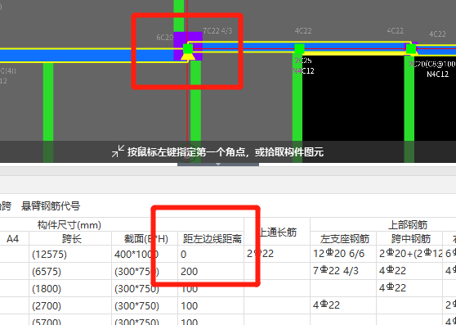
Task: Select the 4Φ22 跨中钢筋 cell in (1800) row
Action: pyautogui.click(x=409, y=289)
